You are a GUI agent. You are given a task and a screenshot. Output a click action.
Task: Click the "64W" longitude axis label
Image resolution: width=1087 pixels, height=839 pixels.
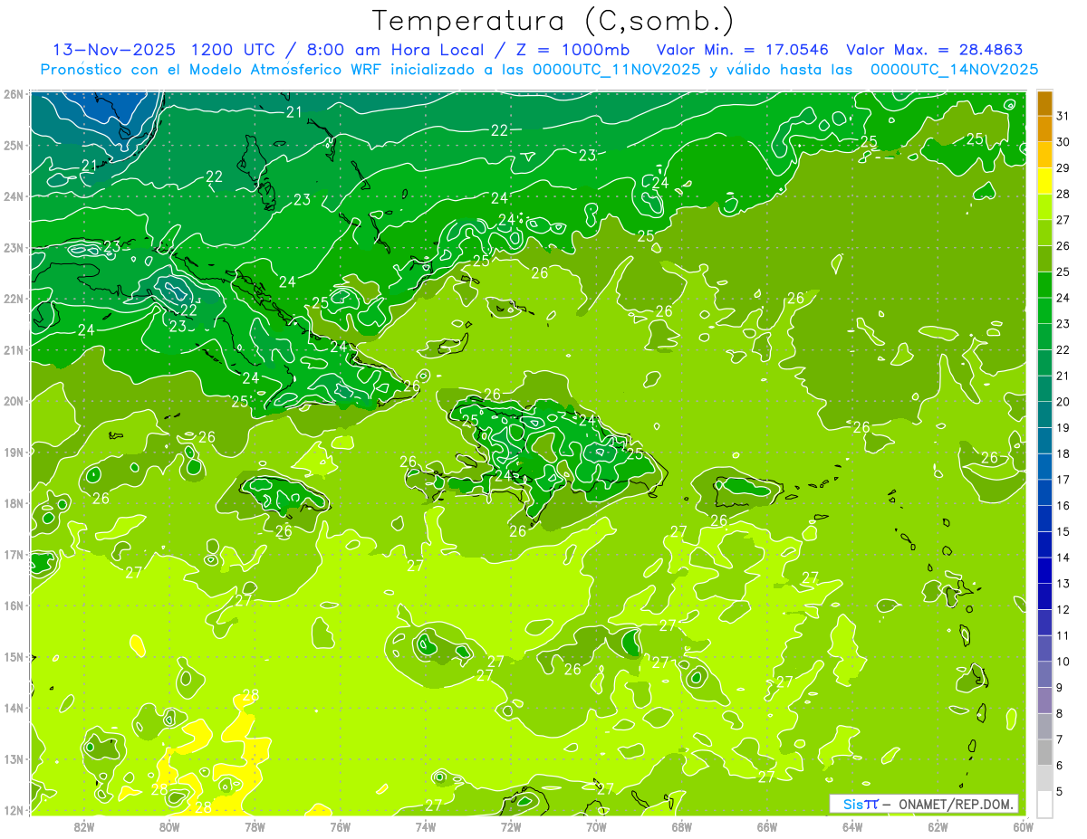[x=851, y=826]
